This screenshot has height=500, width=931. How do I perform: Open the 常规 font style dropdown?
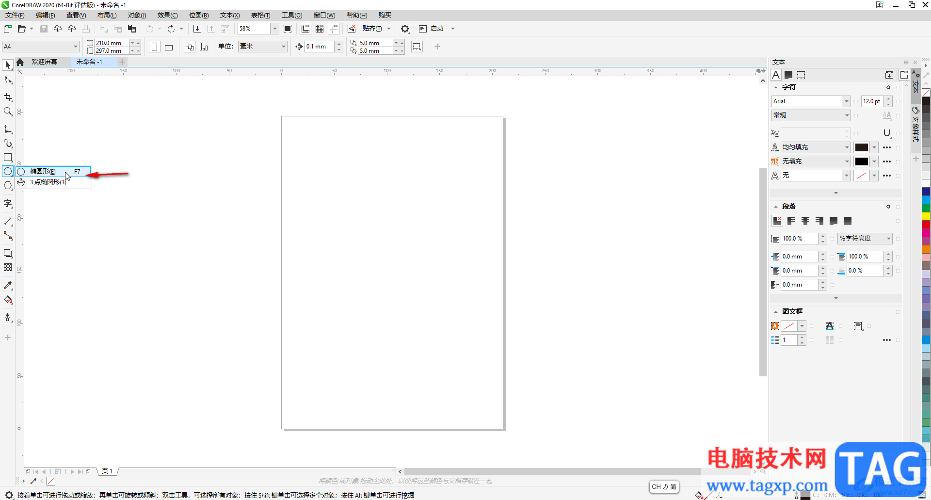click(x=847, y=115)
